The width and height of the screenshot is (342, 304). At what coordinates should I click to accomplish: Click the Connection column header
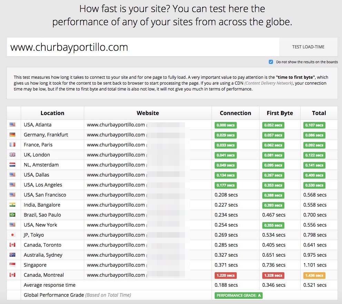(x=235, y=113)
